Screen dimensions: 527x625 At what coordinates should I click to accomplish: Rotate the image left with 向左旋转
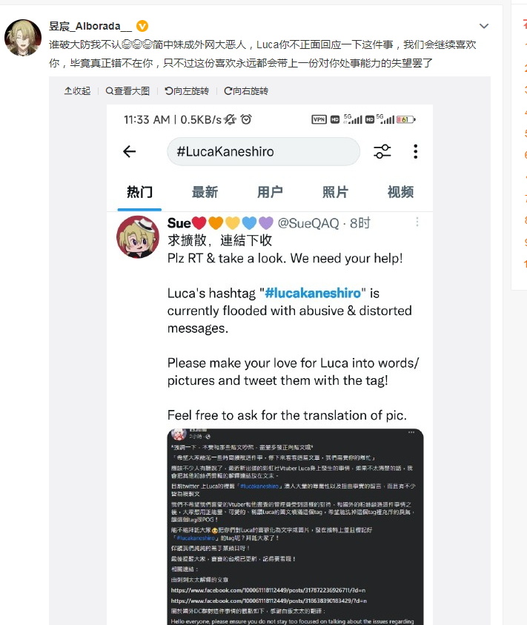pos(187,91)
